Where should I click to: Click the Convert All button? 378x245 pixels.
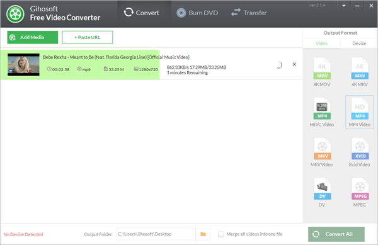click(x=336, y=234)
